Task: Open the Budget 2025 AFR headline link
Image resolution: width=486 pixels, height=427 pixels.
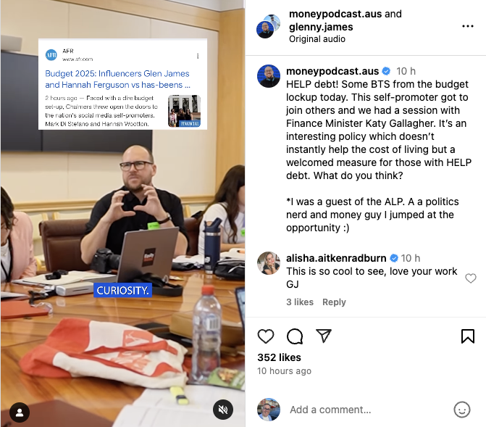Action: (x=117, y=79)
